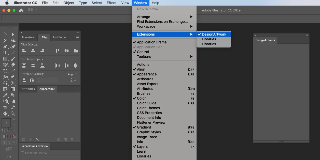The width and height of the screenshot is (320, 160).
Task: Open Align panel options menu
Action: pyautogui.click(x=78, y=37)
